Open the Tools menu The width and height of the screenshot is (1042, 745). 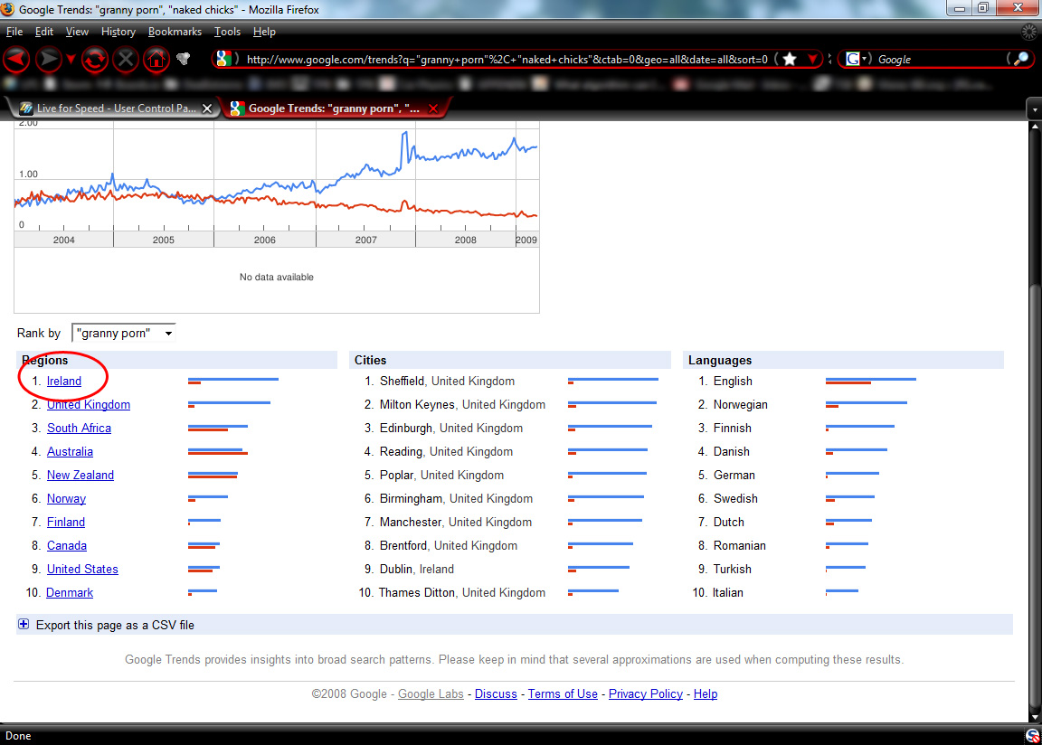227,32
